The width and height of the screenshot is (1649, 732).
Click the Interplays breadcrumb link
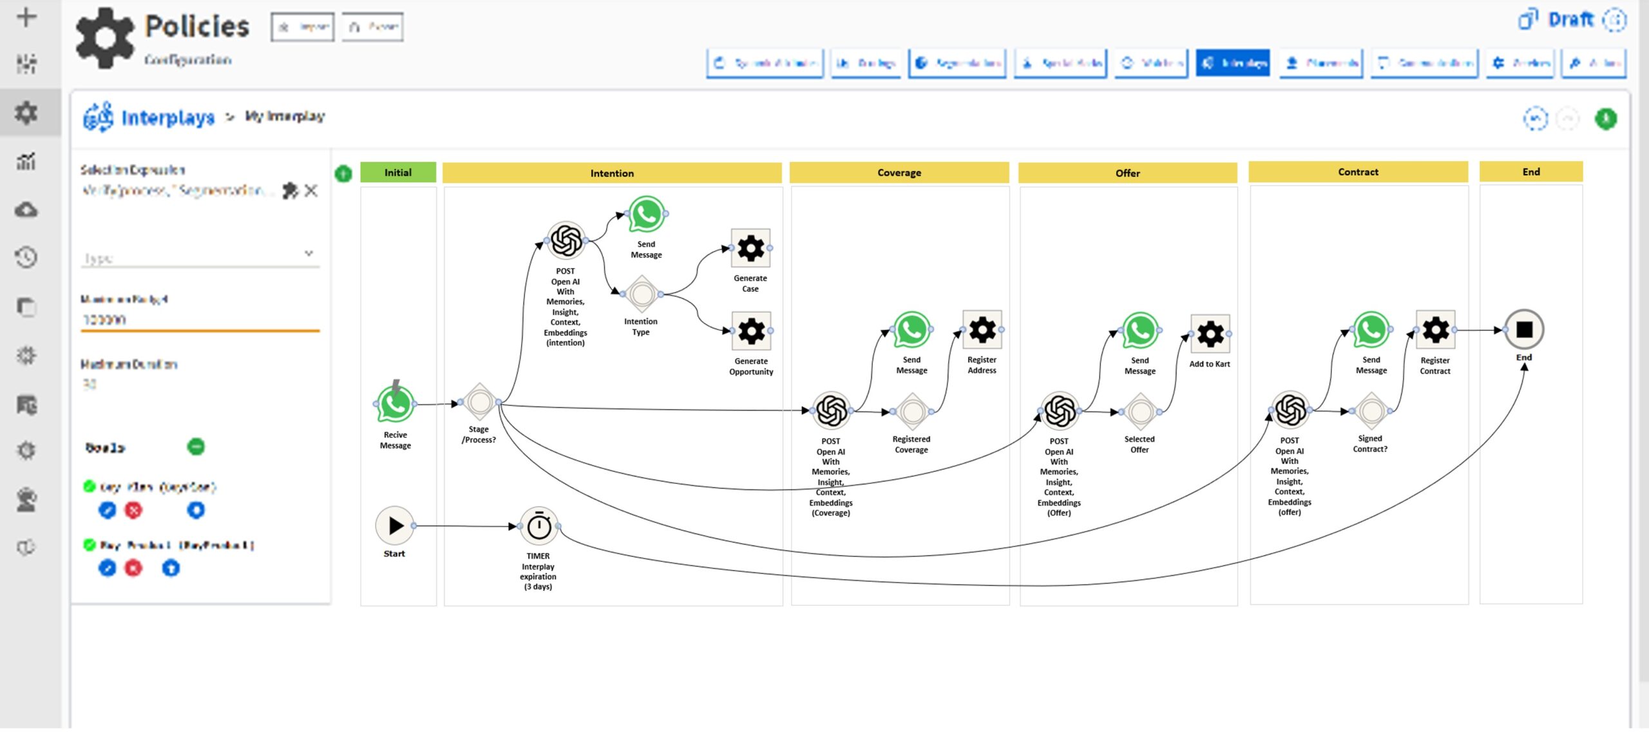click(x=167, y=117)
